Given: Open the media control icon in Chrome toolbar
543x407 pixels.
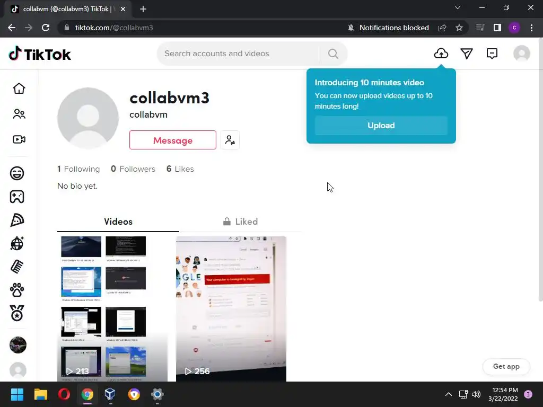Looking at the screenshot, I should coord(480,28).
